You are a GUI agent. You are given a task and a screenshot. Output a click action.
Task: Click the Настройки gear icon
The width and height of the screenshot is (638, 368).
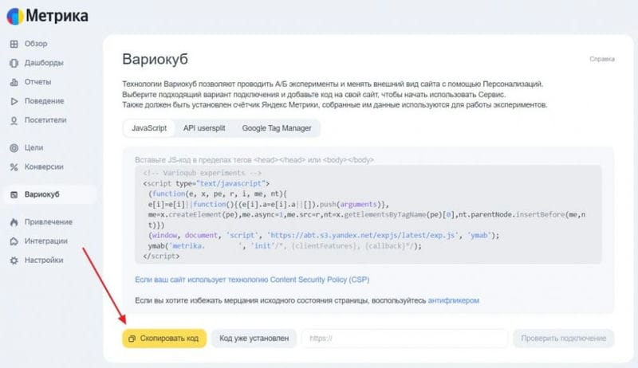(x=14, y=260)
